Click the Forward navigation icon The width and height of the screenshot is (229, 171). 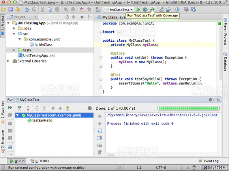[x=89, y=9]
